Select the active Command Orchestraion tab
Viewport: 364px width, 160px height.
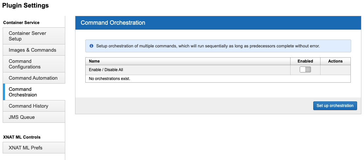click(x=34, y=92)
